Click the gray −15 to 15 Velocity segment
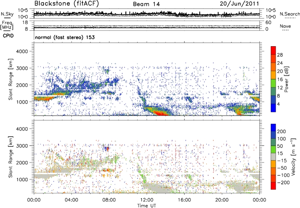The width and height of the screenshot is (300, 208). [273, 157]
